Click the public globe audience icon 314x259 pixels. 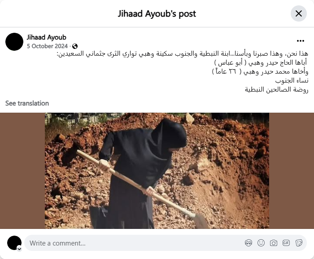point(75,46)
